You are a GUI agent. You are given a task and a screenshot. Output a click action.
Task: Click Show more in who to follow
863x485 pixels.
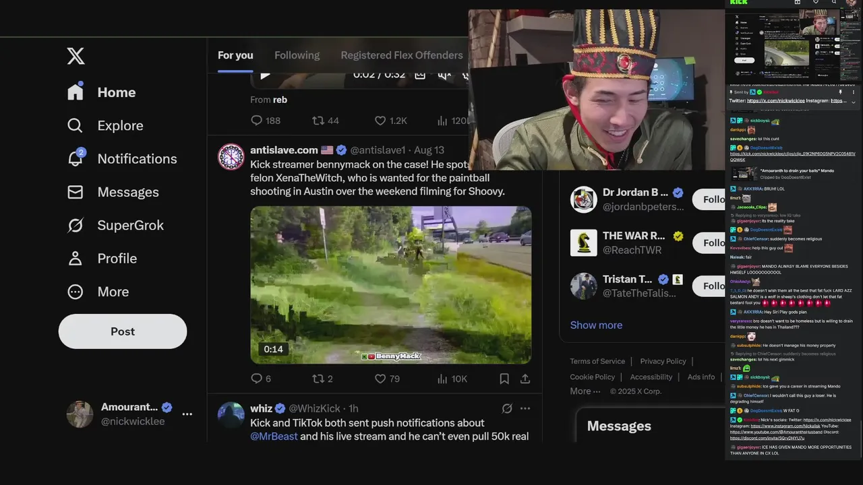(x=596, y=325)
